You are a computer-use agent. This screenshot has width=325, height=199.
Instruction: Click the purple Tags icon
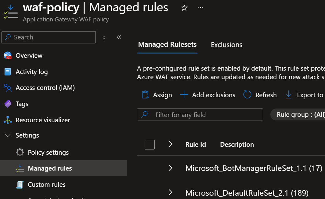pos(8,104)
